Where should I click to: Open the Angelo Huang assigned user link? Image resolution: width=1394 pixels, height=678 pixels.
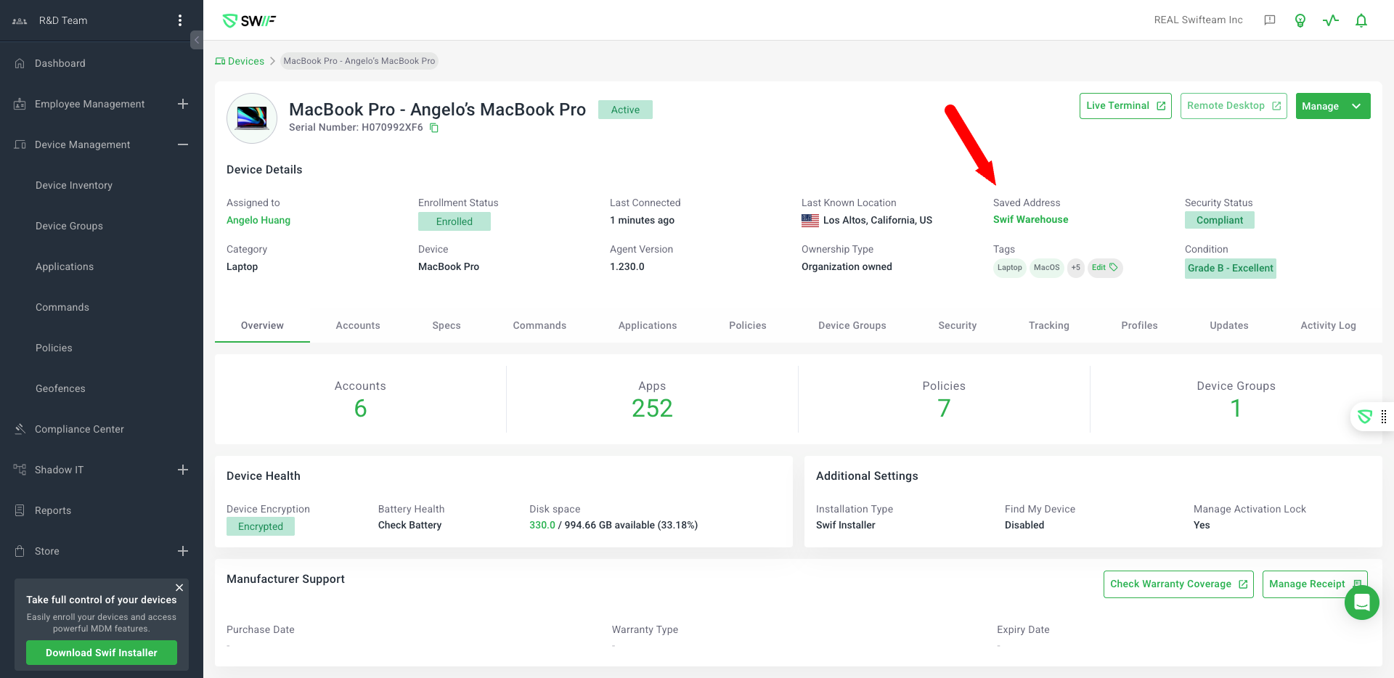(258, 220)
